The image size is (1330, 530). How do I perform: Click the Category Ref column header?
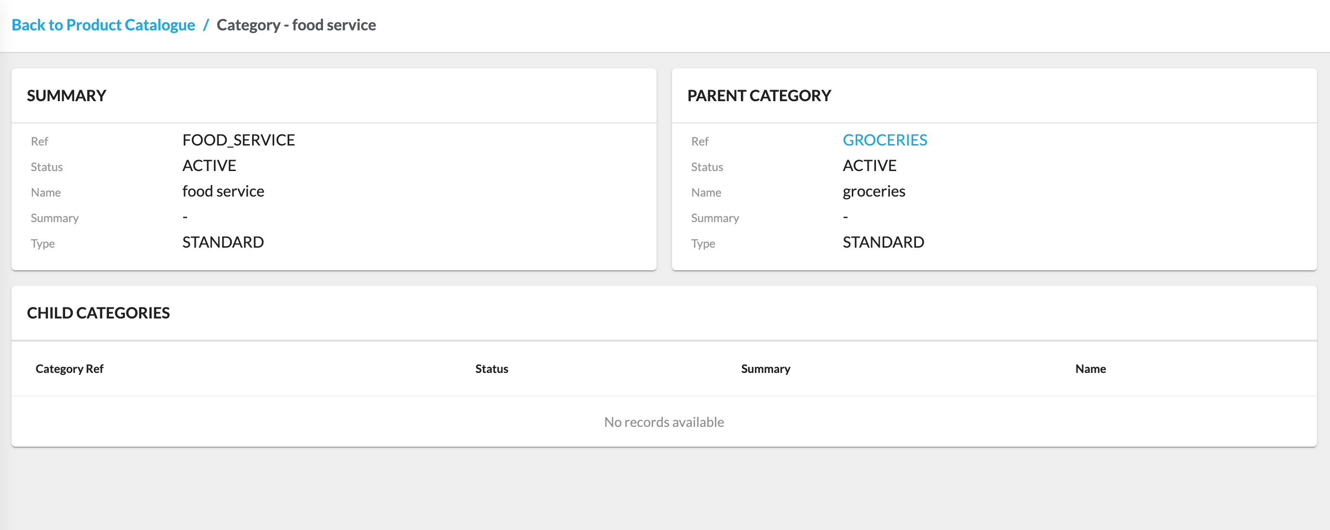pyautogui.click(x=69, y=369)
